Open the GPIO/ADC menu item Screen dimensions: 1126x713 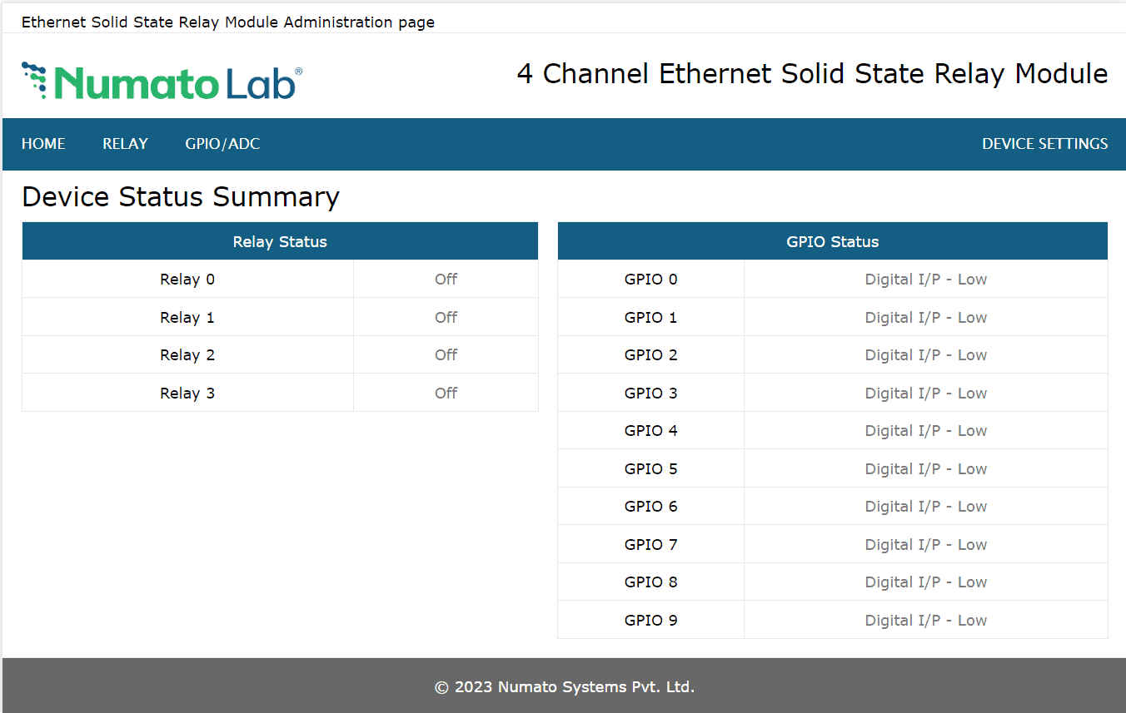(222, 144)
